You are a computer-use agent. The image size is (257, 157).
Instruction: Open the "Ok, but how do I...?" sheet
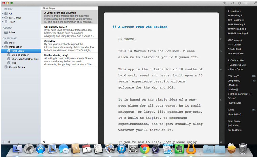click(x=69, y=32)
